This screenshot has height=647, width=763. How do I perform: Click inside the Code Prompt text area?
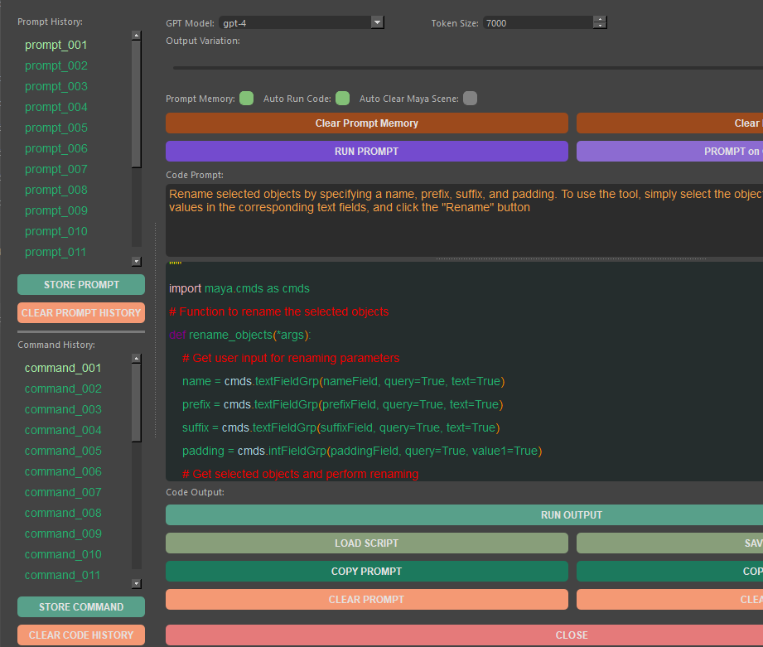[464, 220]
